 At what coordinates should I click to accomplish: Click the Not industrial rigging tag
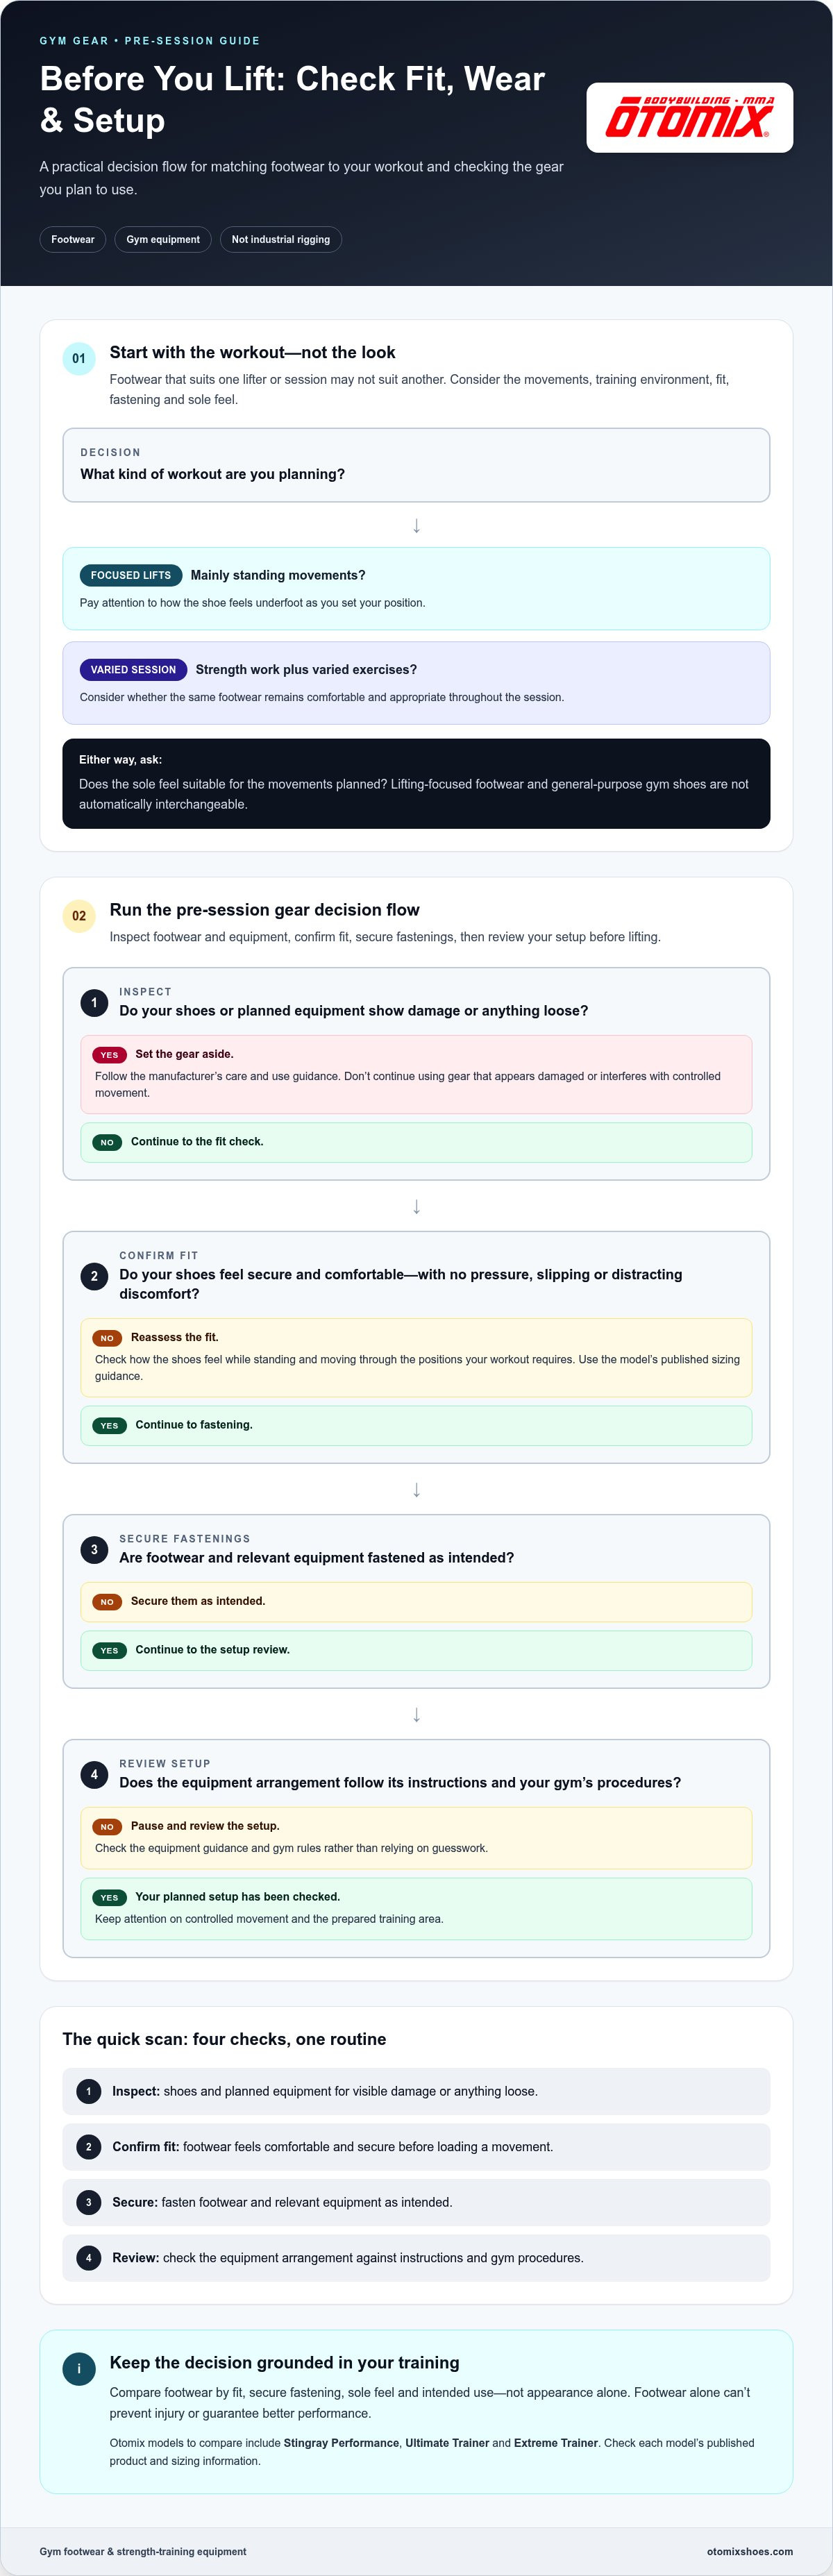tap(281, 240)
